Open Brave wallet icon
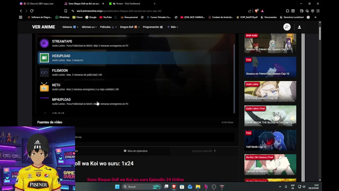 point(301,11)
